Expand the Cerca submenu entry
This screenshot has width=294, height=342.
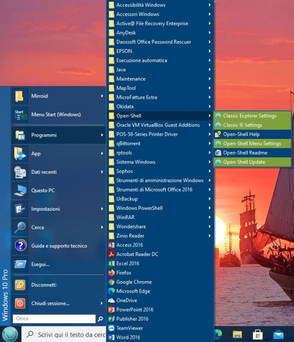click(x=58, y=227)
